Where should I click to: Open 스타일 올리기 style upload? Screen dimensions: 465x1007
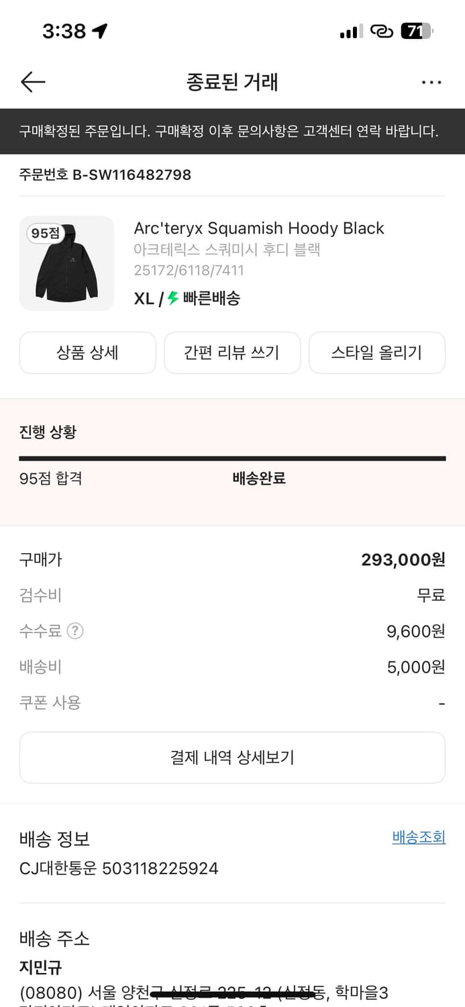click(x=377, y=352)
